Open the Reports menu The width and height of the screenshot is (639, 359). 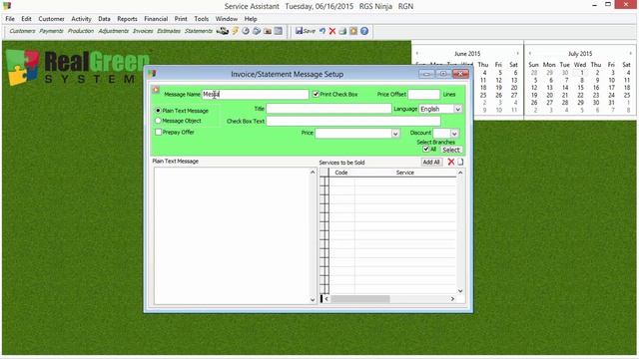click(x=127, y=19)
